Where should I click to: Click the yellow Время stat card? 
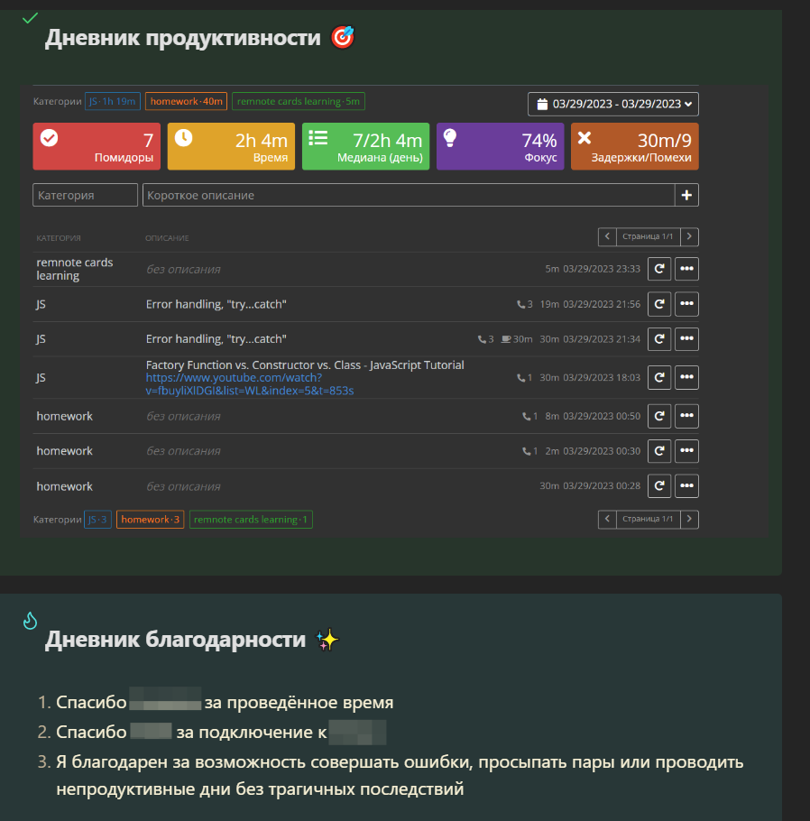click(231, 146)
